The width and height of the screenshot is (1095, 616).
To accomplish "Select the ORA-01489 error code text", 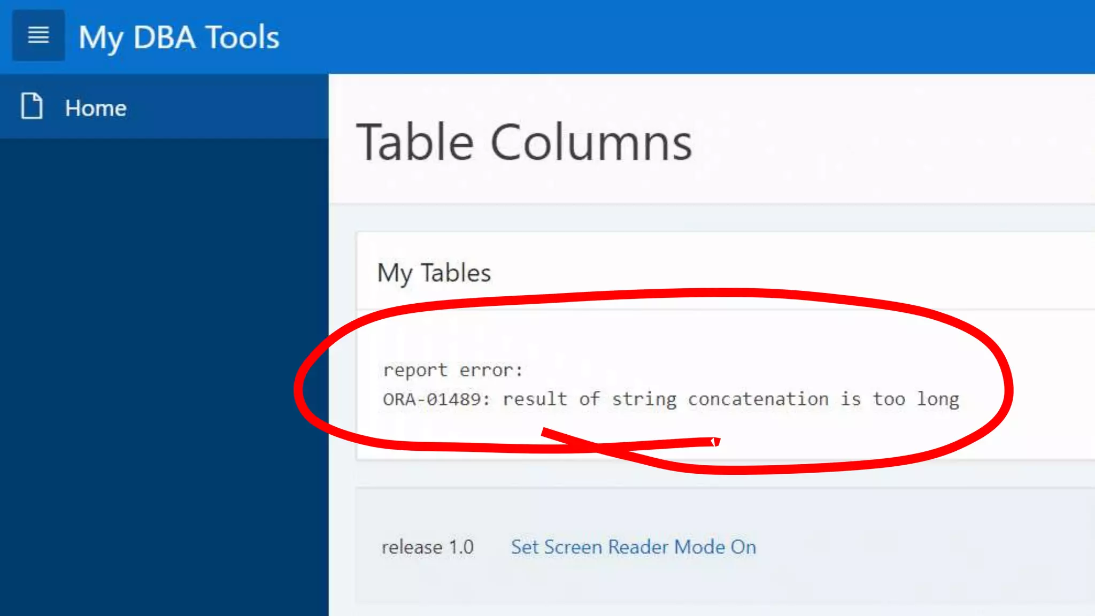I will [x=432, y=399].
